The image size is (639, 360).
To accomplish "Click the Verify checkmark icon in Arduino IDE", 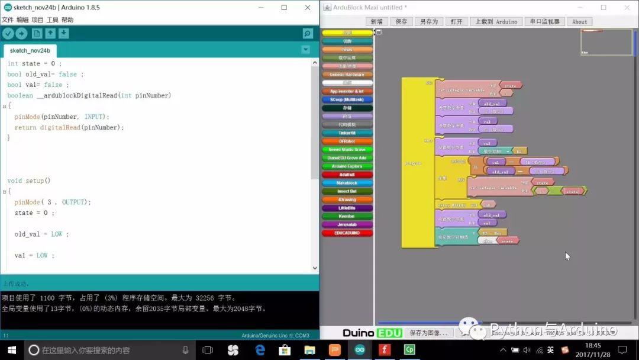I will 8,33.
